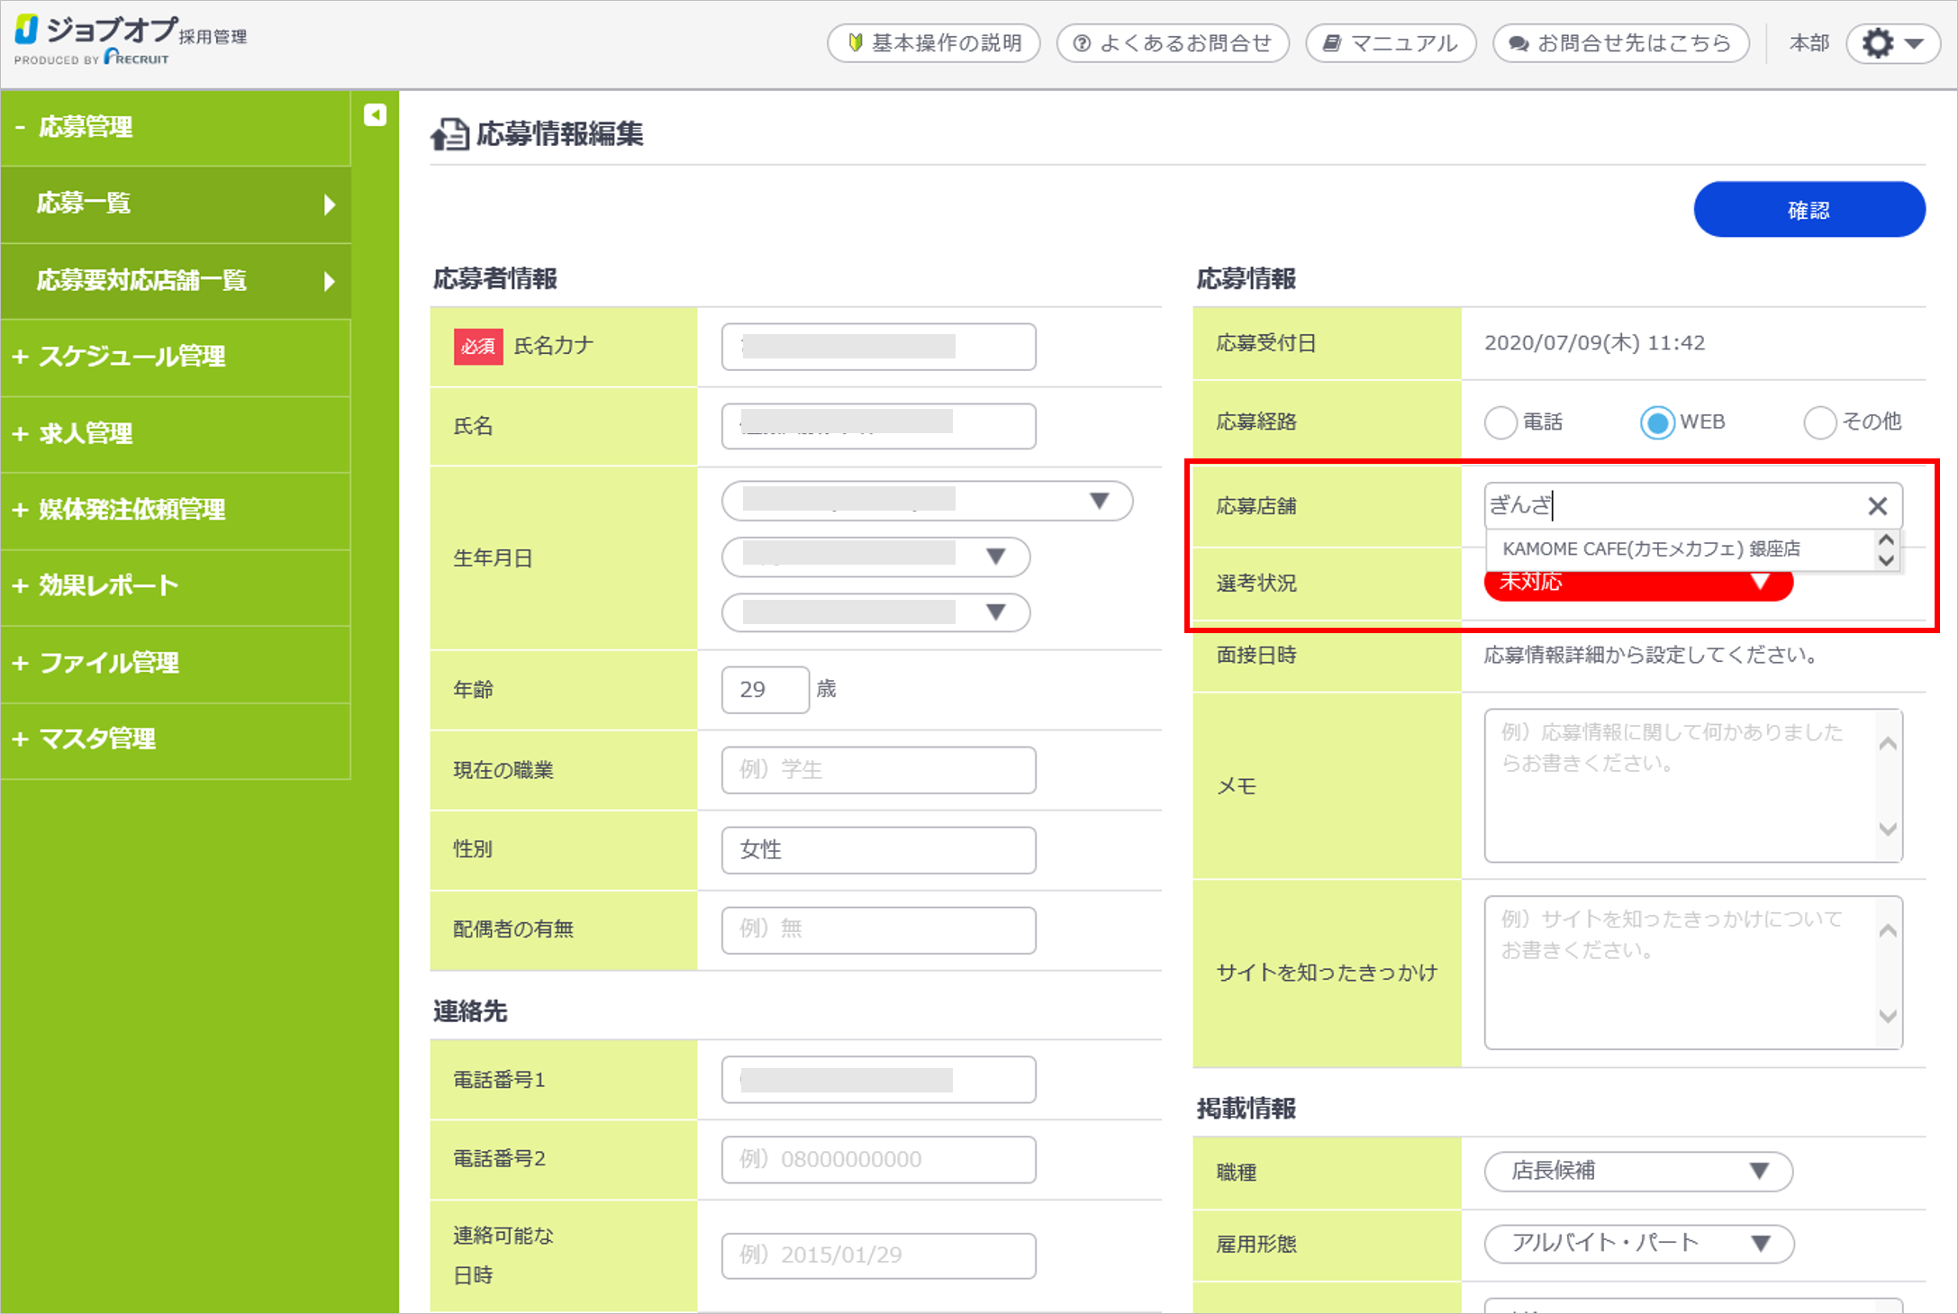Select 電話 as application route
Image resolution: width=1958 pixels, height=1314 pixels.
click(x=1500, y=422)
